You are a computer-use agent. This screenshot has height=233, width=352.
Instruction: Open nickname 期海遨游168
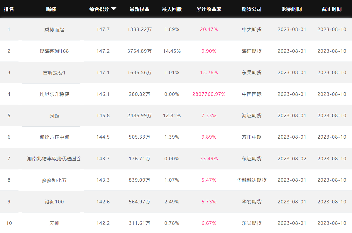(x=54, y=51)
